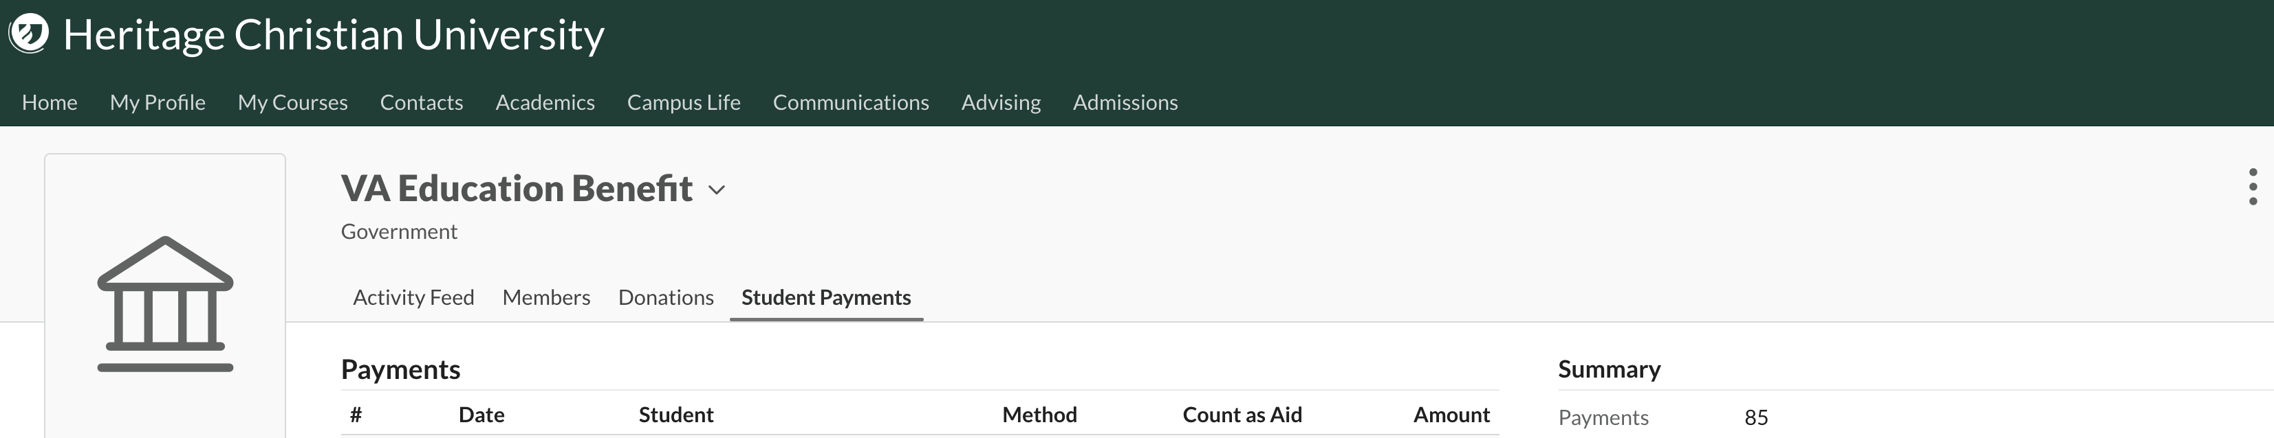Click the payments count value 85
2274x438 pixels.
coord(1756,417)
